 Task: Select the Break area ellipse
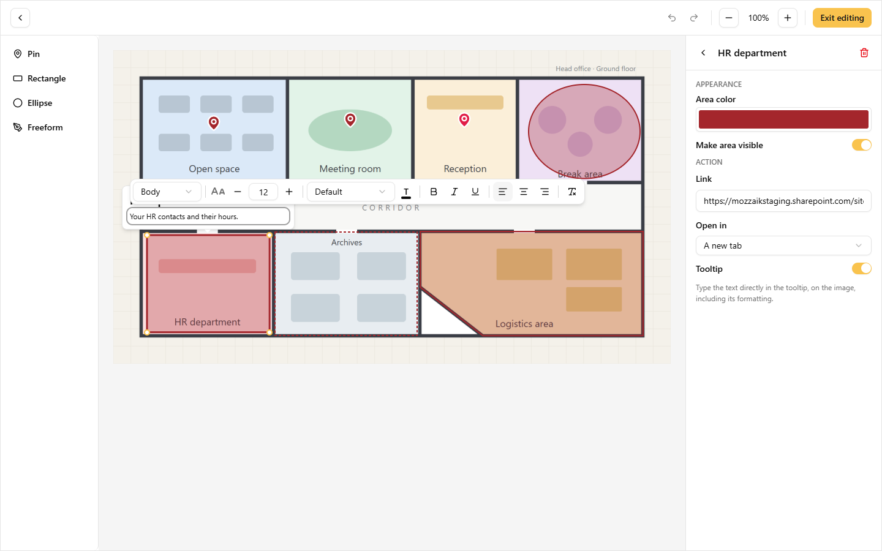click(584, 131)
